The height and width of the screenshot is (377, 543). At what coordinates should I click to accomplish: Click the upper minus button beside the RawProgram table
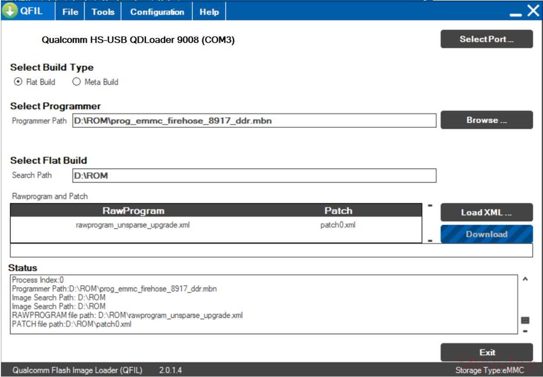[x=430, y=205]
